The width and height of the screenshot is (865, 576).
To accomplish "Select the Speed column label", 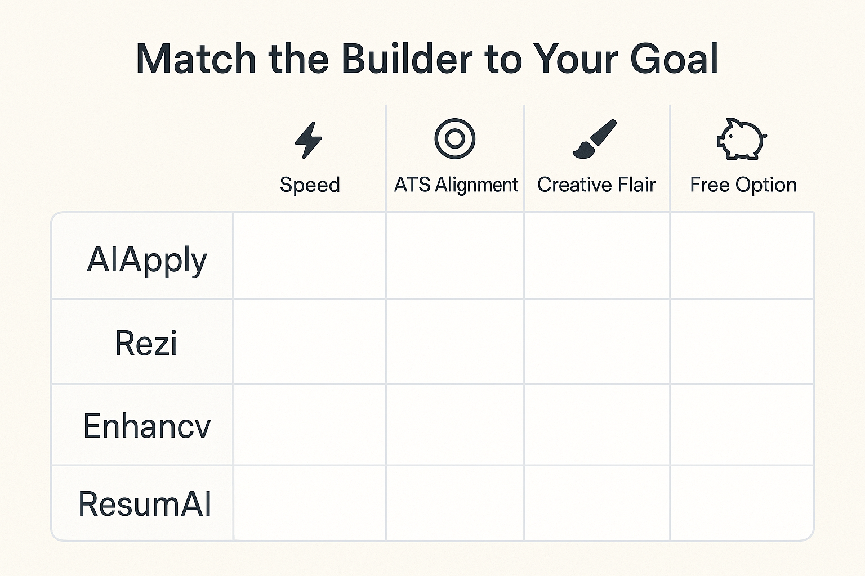I will click(310, 184).
